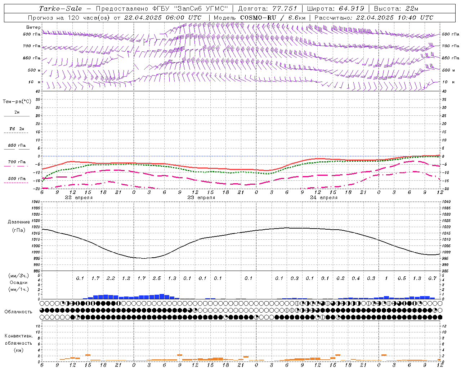Click the "Широта: 64.919" latitude value

tap(336, 9)
